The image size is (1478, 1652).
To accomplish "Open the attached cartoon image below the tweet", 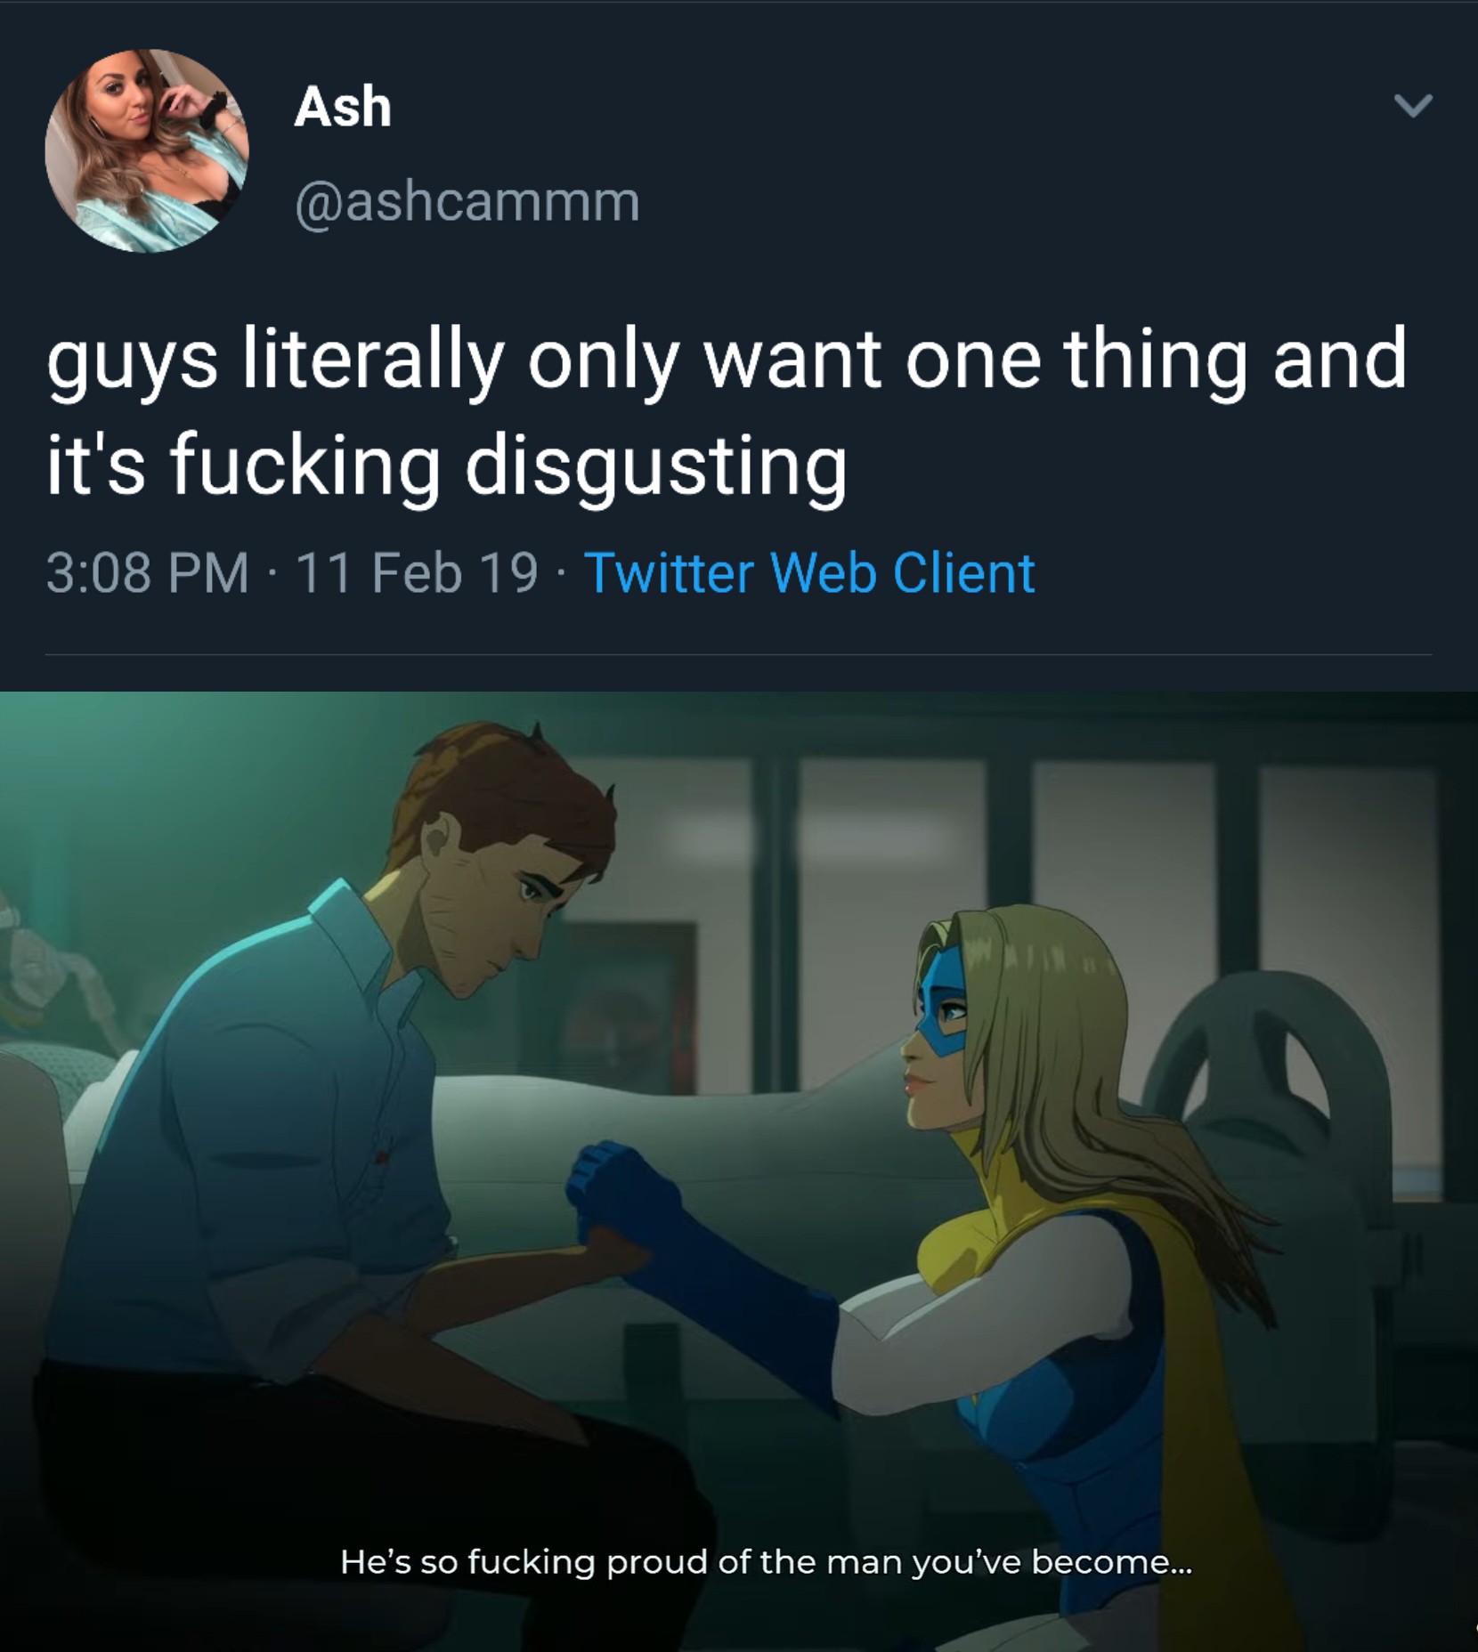I will [x=739, y=1171].
